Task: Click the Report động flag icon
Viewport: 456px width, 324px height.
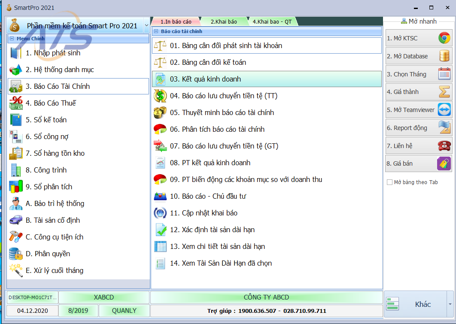Action: pyautogui.click(x=444, y=128)
